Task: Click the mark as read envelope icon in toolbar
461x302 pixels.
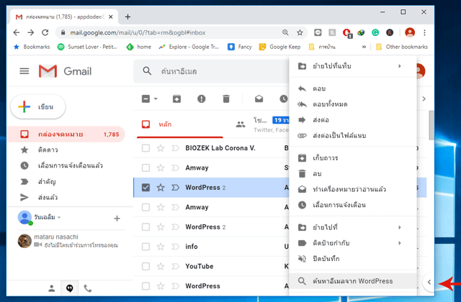Action: [259, 99]
